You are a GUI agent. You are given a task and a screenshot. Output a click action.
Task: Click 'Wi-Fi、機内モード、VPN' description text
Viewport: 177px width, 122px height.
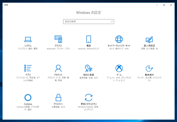(119, 49)
